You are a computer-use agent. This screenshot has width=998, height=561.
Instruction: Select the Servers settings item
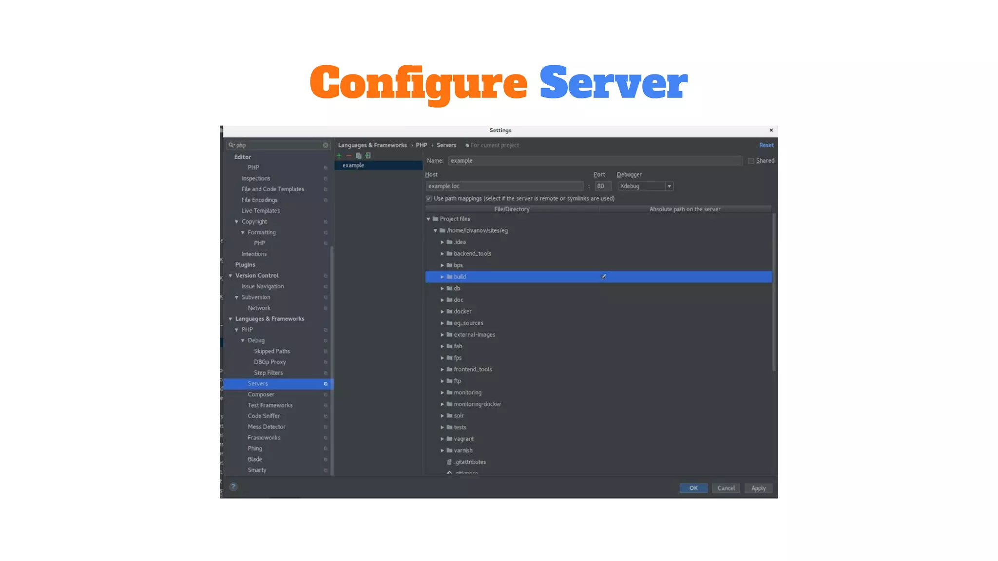(278, 384)
